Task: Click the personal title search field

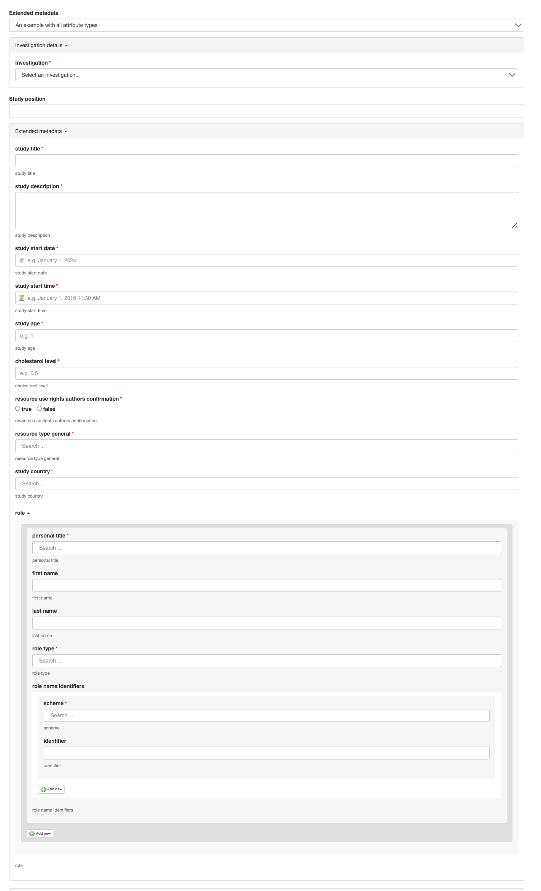Action: coord(266,548)
